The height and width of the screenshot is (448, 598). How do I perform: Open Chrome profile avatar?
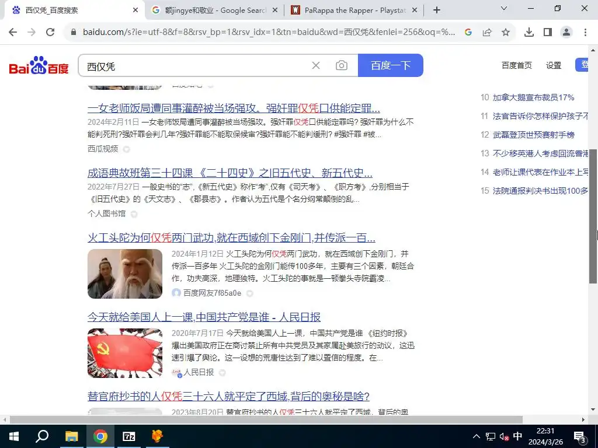click(x=566, y=33)
